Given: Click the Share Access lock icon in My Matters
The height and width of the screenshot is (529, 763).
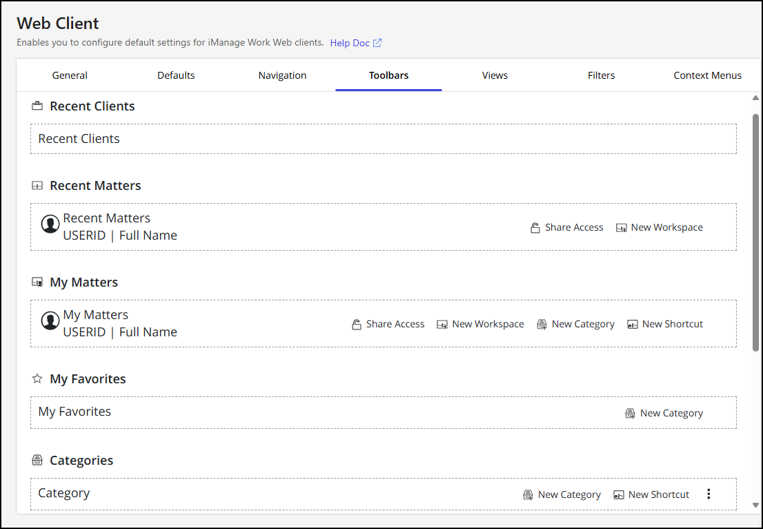Looking at the screenshot, I should [x=357, y=325].
